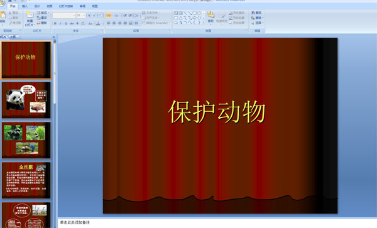Screen dimensions: 377x228
Task: Click the Paste clipboard icon
Action: click(x=3, y=15)
